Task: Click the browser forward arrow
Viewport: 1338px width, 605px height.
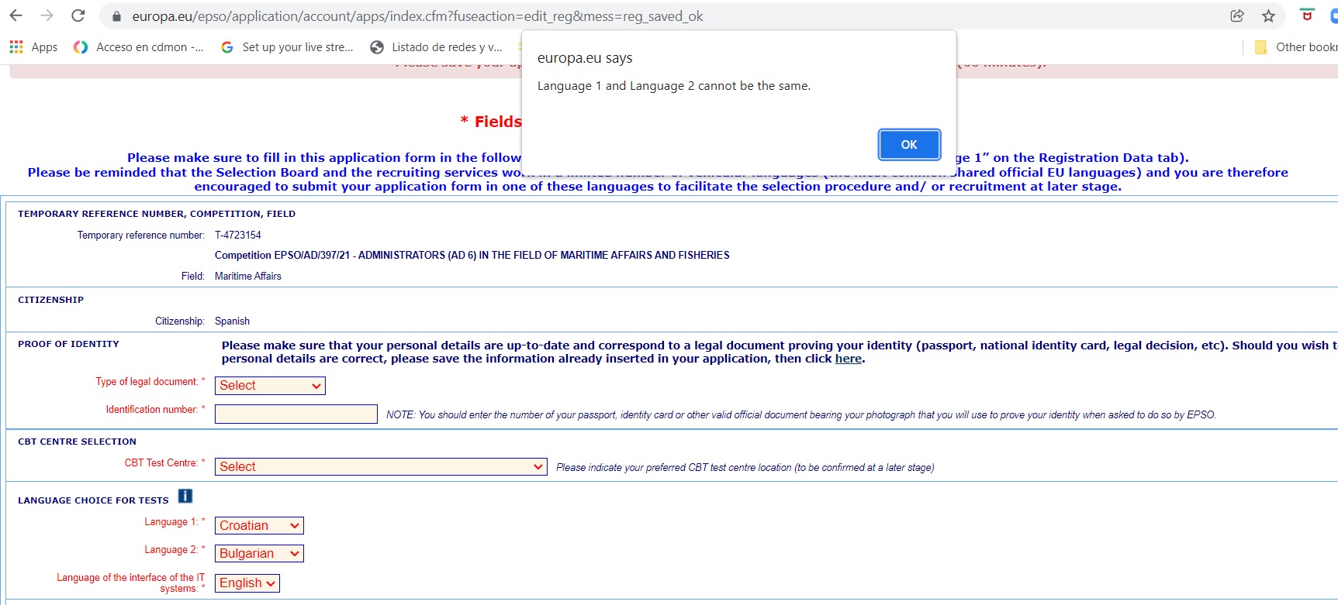Action: 47,15
